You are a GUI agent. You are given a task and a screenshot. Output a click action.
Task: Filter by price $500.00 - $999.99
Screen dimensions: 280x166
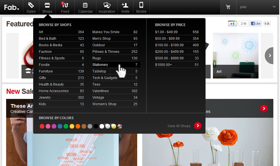[177, 58]
